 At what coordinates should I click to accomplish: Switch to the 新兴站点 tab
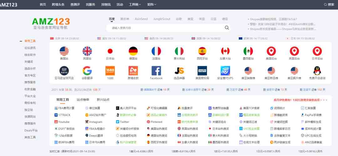[103, 100]
